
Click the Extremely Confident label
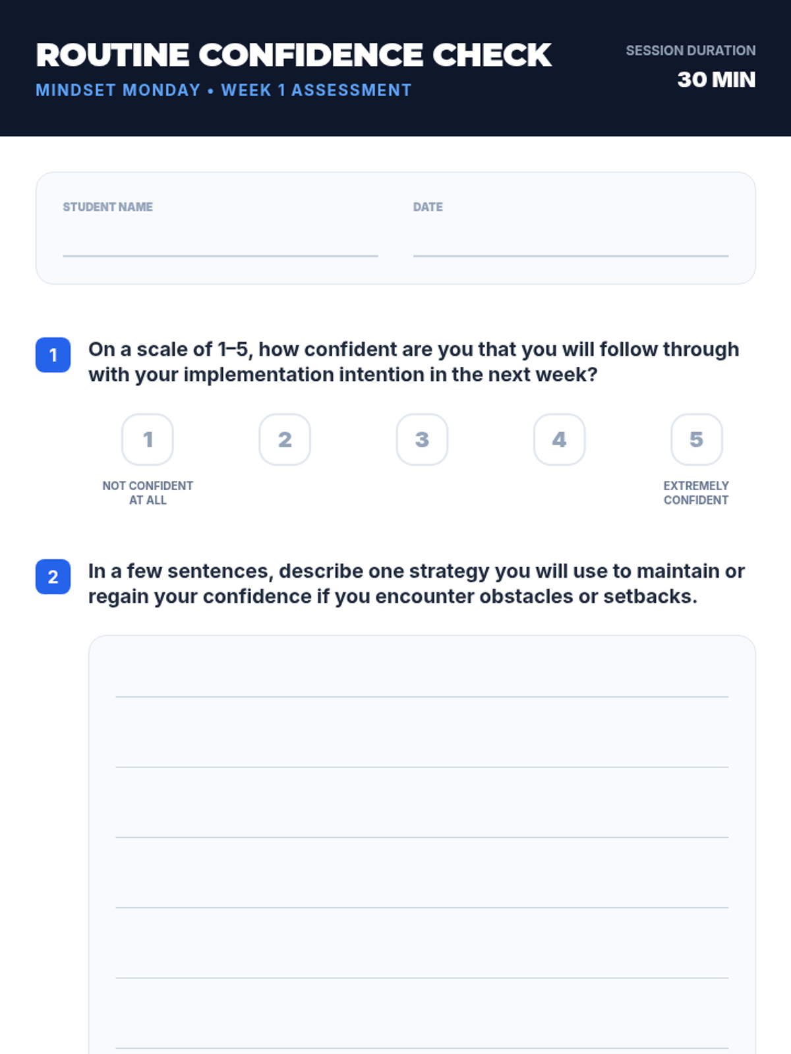696,493
